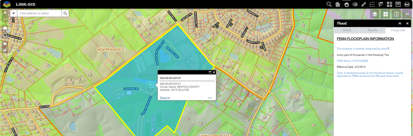
Task: Open the graduation cap school tool
Action: (381, 4)
